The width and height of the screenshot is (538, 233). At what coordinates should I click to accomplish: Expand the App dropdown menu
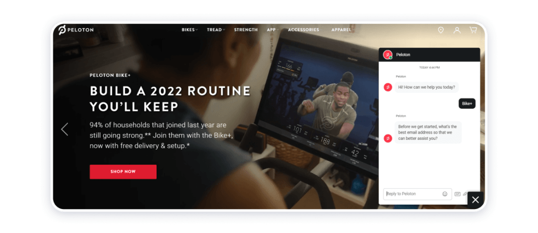point(272,30)
